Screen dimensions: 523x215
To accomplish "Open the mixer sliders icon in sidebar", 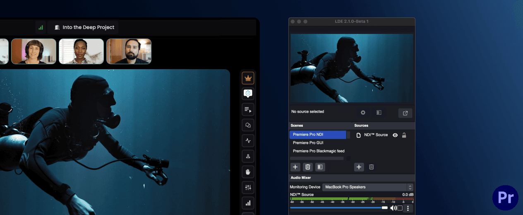I will [248, 188].
